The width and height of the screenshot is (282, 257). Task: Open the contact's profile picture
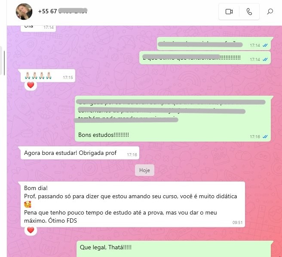click(24, 12)
